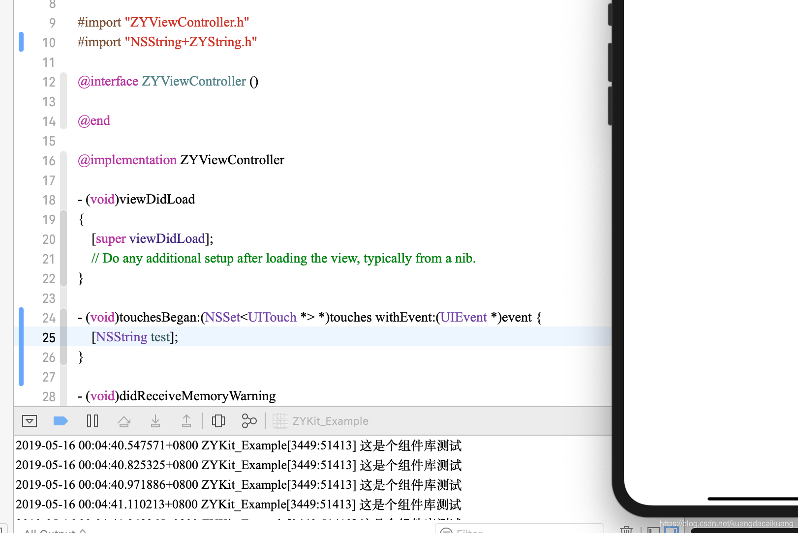Click the @interface keyword on line 12

[x=108, y=82]
